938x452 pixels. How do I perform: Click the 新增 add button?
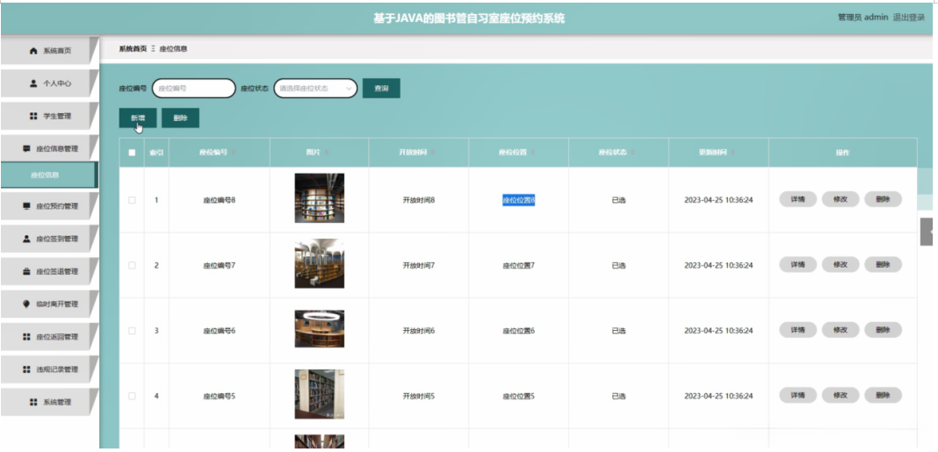pyautogui.click(x=138, y=118)
